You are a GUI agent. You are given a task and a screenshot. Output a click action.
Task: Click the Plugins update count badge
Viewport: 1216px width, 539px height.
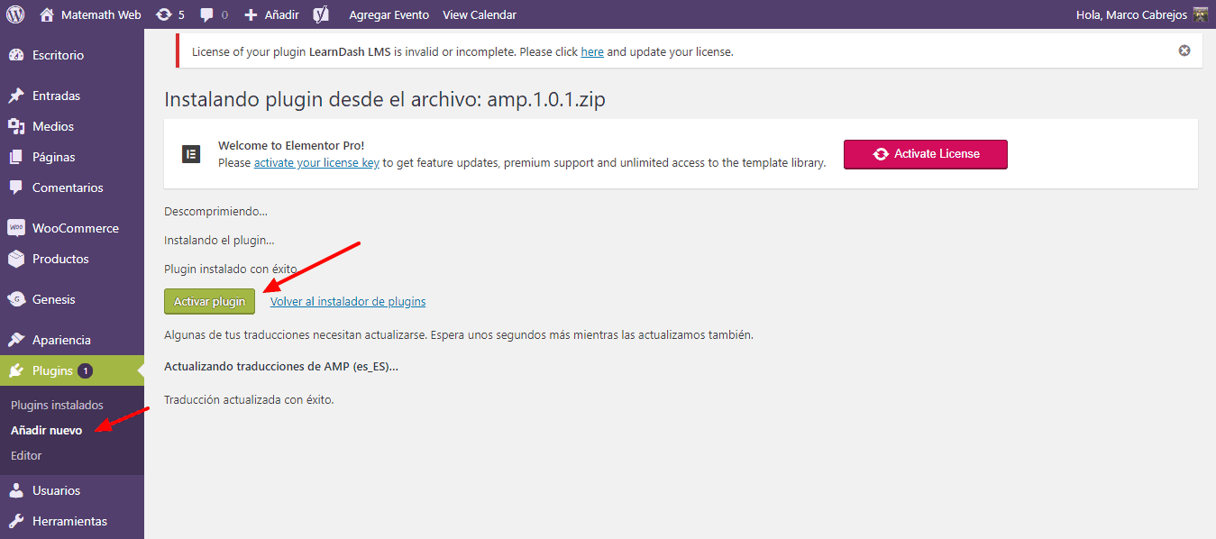(85, 370)
